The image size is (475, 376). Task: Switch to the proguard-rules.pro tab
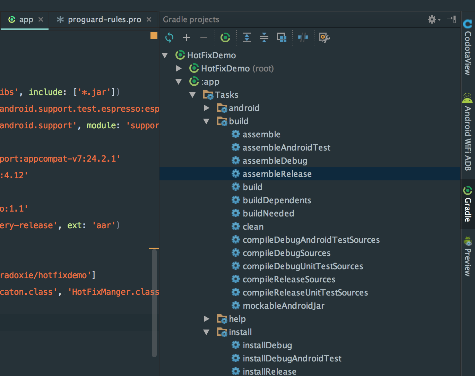[x=104, y=20]
